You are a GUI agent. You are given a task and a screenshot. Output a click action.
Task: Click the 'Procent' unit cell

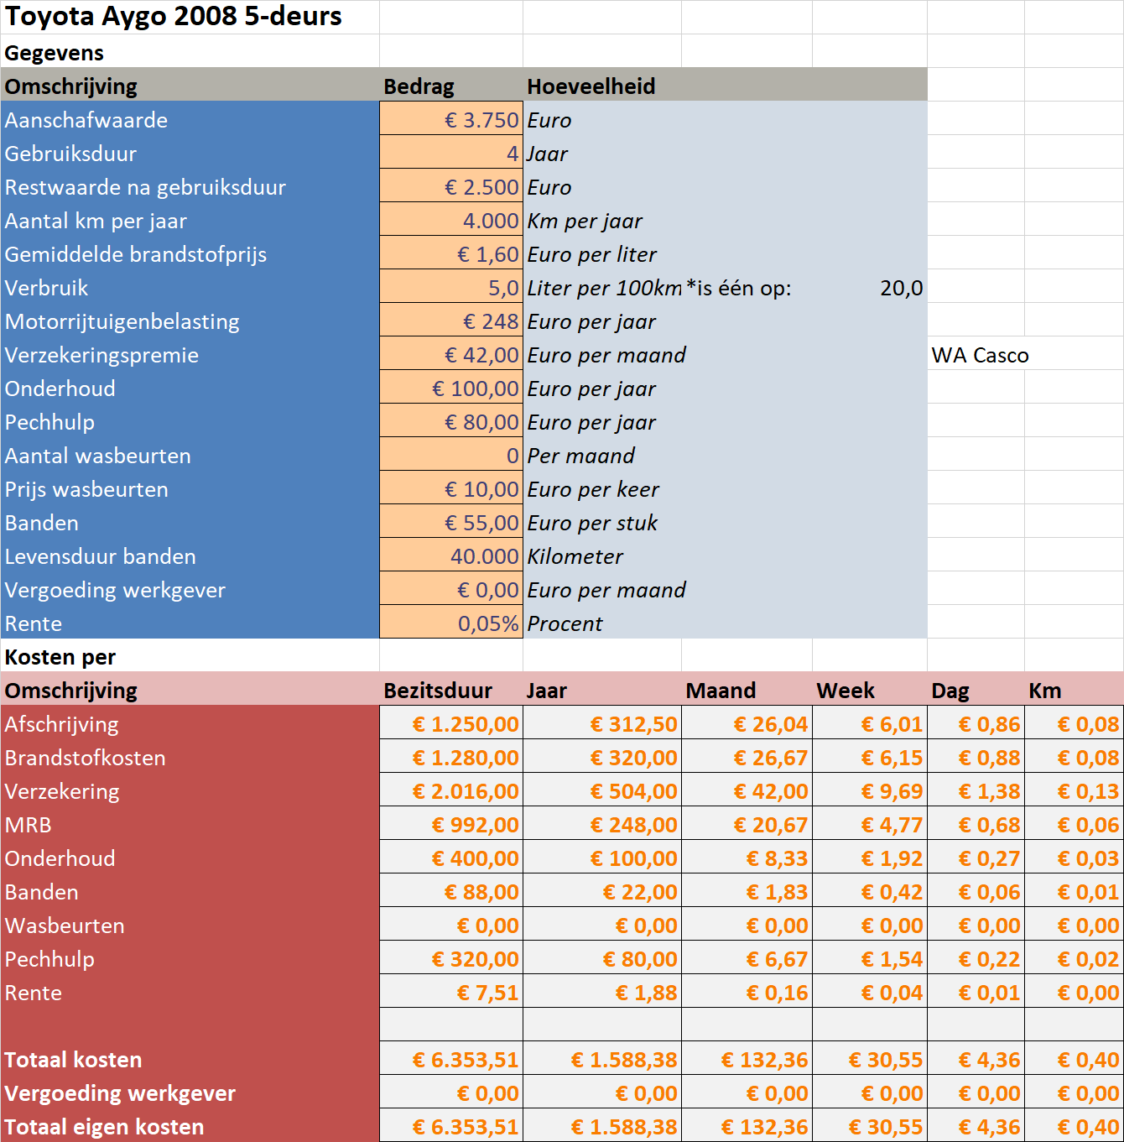[x=602, y=622]
